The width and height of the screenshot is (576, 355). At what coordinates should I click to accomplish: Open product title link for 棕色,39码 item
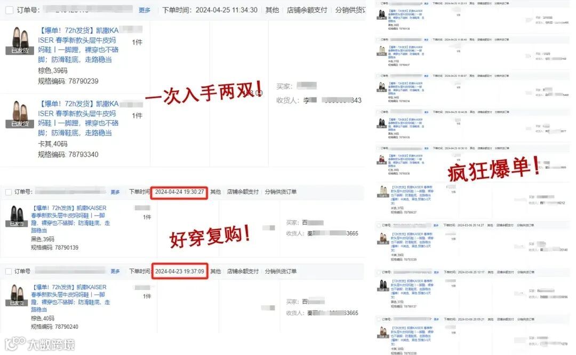[78, 45]
